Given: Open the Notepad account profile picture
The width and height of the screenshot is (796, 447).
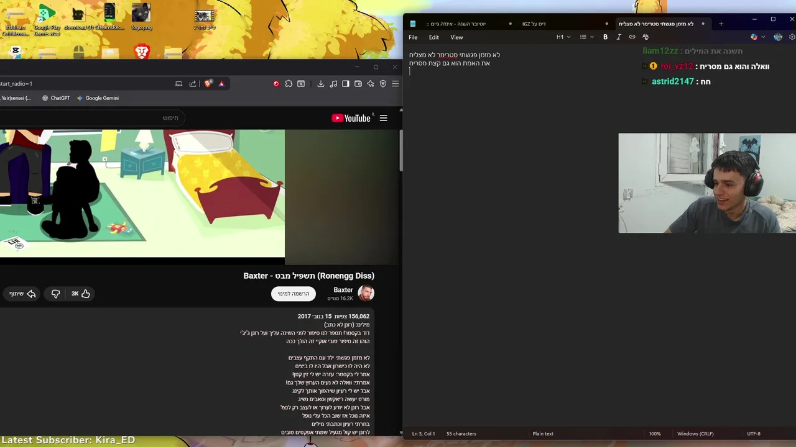Looking at the screenshot, I should coord(778,37).
